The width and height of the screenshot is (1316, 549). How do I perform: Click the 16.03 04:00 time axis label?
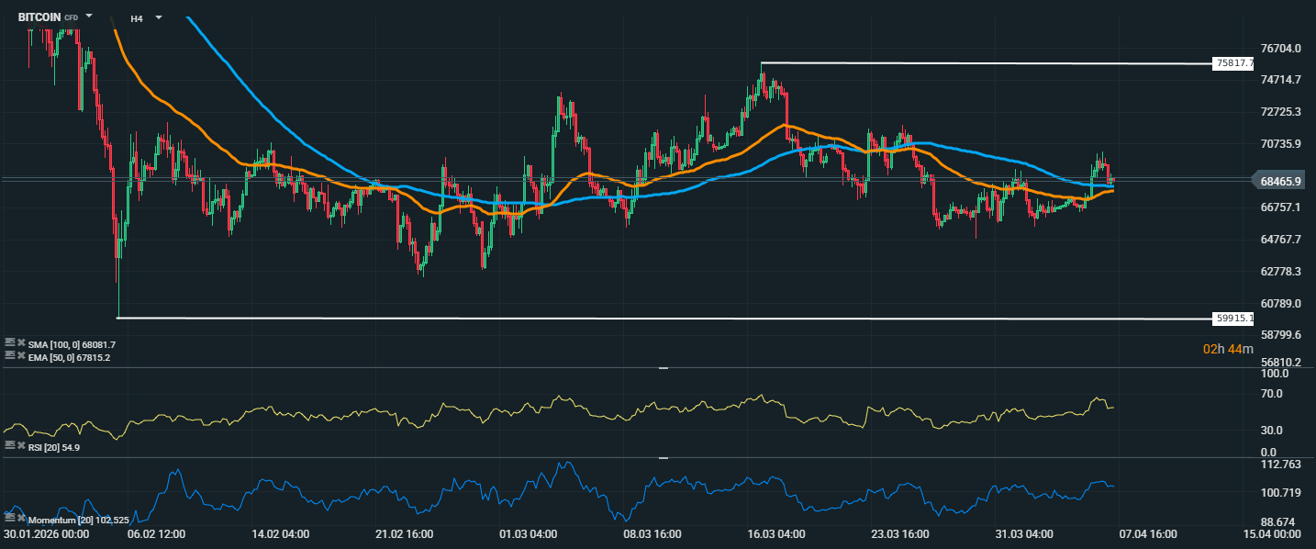tap(777, 533)
